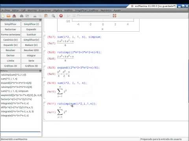Click the New document toolbar icon
This screenshot has height=141, width=189.
click(3, 16)
